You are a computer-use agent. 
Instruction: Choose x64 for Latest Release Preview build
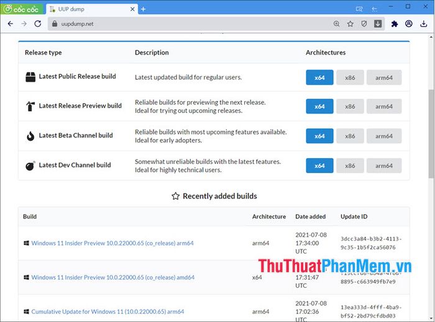[x=319, y=106]
